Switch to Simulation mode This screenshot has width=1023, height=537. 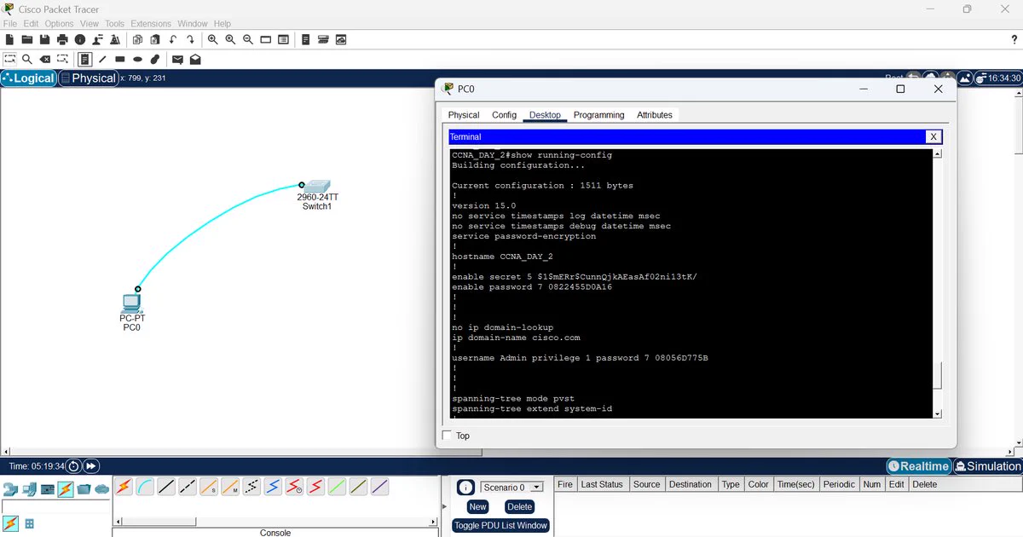987,466
